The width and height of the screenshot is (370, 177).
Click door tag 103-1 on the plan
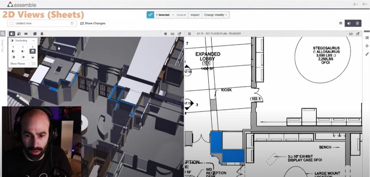click(x=256, y=99)
